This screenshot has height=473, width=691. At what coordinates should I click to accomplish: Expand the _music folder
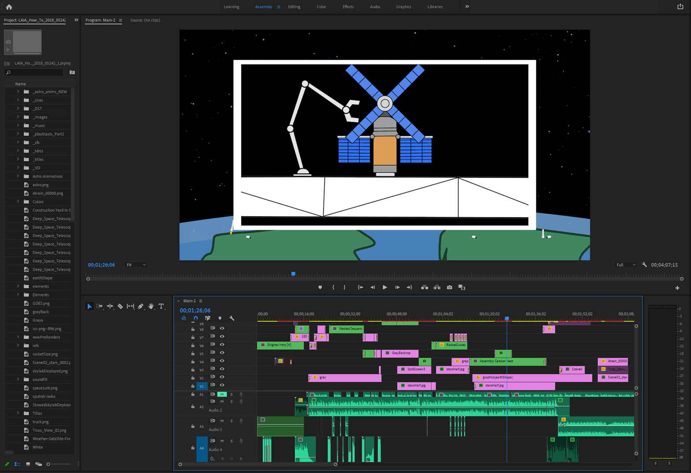click(18, 125)
